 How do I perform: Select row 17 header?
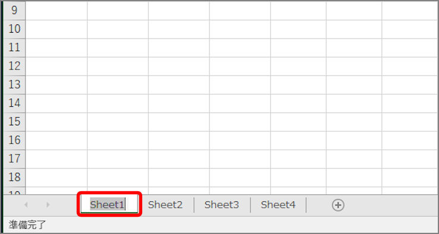(14, 159)
